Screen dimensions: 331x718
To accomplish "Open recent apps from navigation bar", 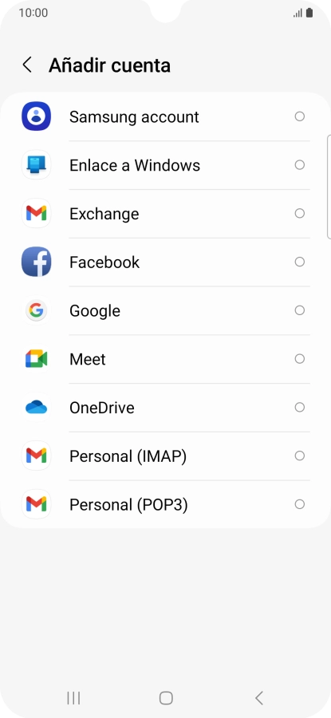I will pos(73,698).
